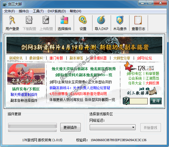Open 副本各种选择插件 link
Viewport: 169px width, 147px height.
(x=24, y=100)
